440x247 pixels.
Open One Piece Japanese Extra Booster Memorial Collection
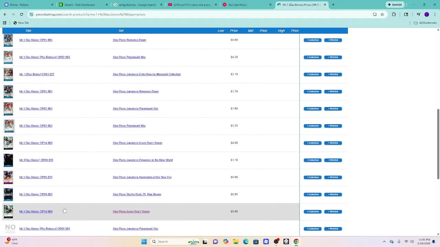[147, 74]
